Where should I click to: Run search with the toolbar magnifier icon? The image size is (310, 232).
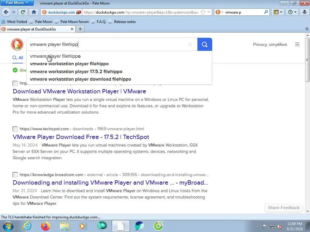[x=266, y=12]
